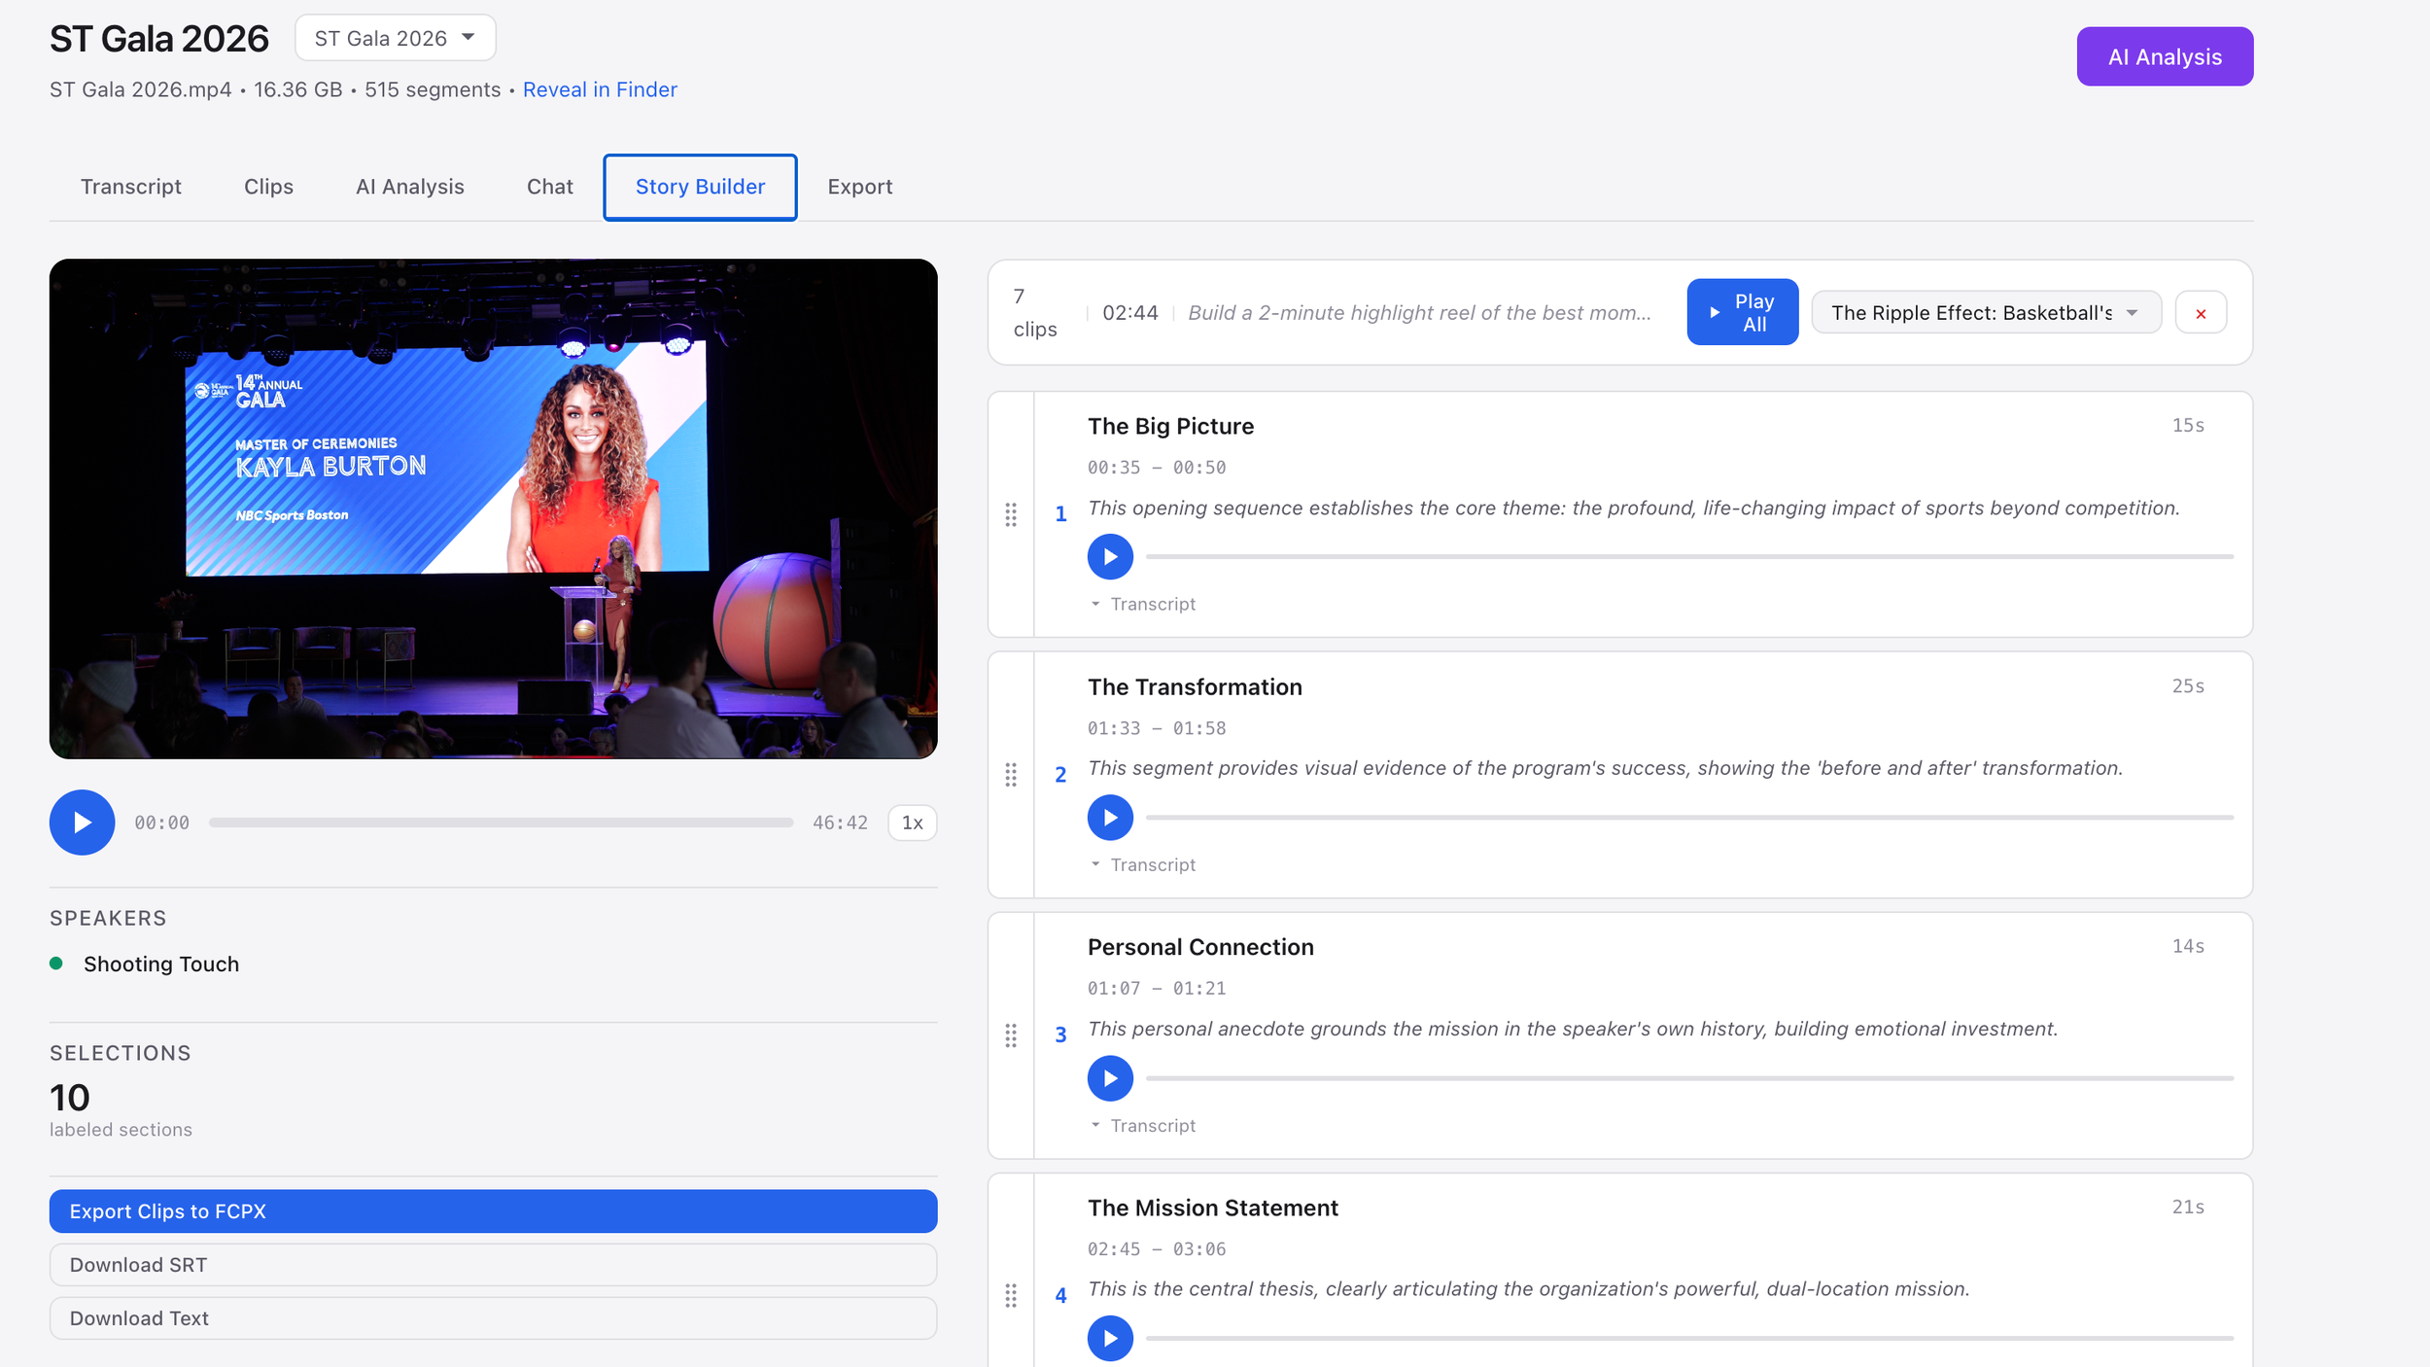The width and height of the screenshot is (2430, 1367).
Task: Grab drag handle for clip 1
Action: pos(1011,514)
